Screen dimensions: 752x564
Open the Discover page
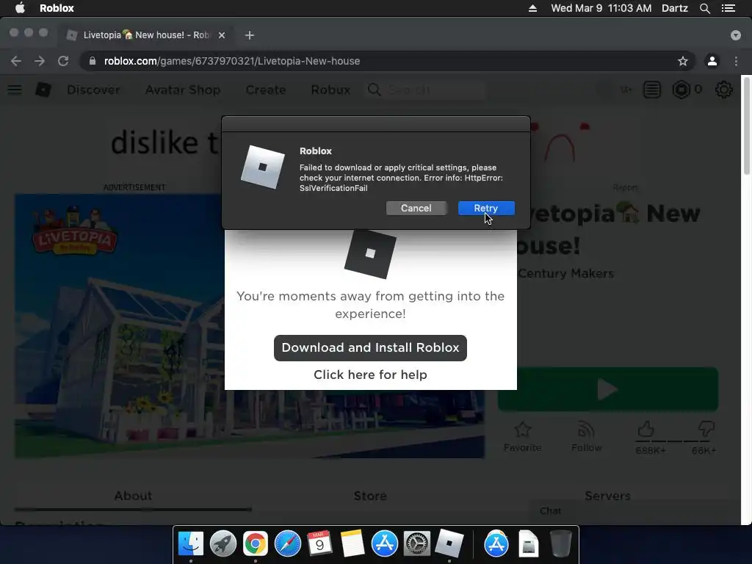pos(93,90)
